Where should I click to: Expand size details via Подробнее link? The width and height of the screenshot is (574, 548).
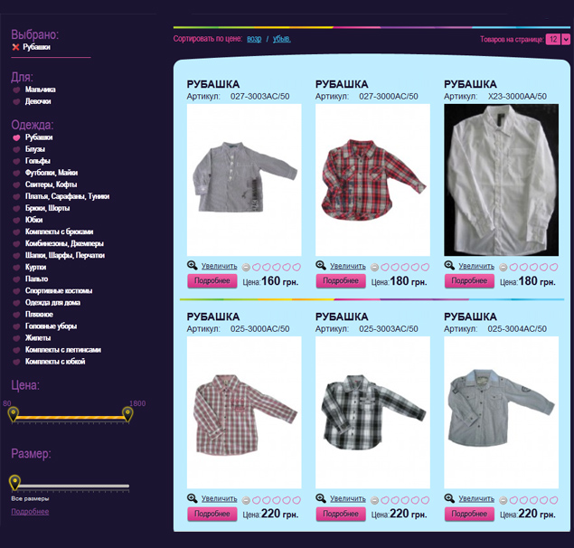click(30, 511)
